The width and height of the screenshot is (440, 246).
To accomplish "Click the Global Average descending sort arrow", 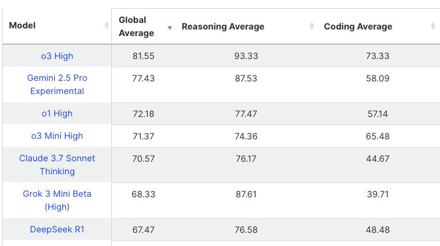I will (x=170, y=28).
